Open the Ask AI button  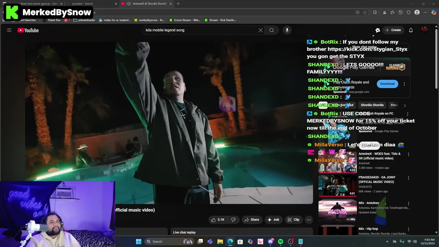coord(273,220)
